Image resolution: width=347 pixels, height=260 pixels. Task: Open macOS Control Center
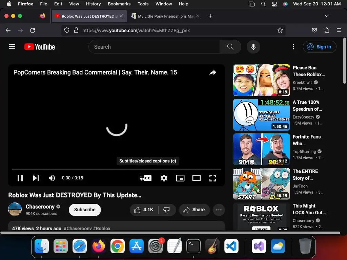point(274,4)
